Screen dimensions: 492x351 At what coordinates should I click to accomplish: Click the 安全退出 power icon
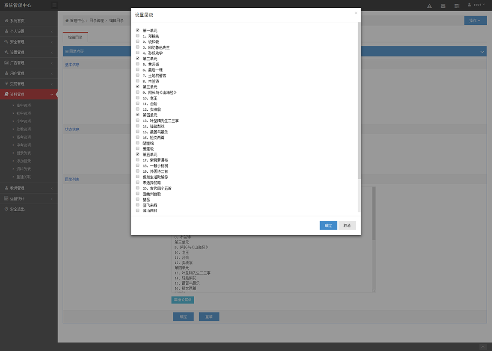6,209
